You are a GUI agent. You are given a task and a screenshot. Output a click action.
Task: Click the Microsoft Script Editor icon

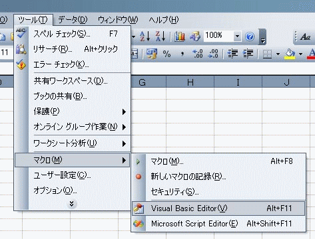coord(139,224)
